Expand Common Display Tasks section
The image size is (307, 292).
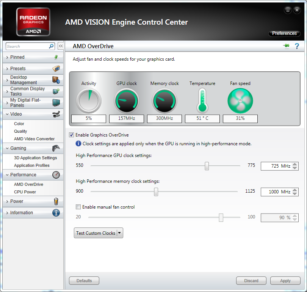pos(33,91)
